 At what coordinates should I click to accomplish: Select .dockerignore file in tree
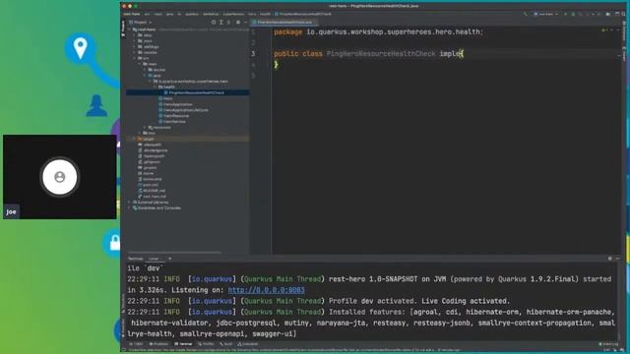tap(156, 150)
